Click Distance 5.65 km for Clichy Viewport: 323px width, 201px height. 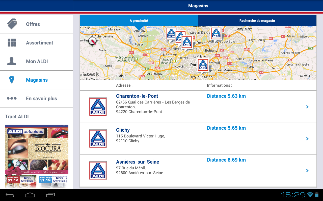point(226,128)
